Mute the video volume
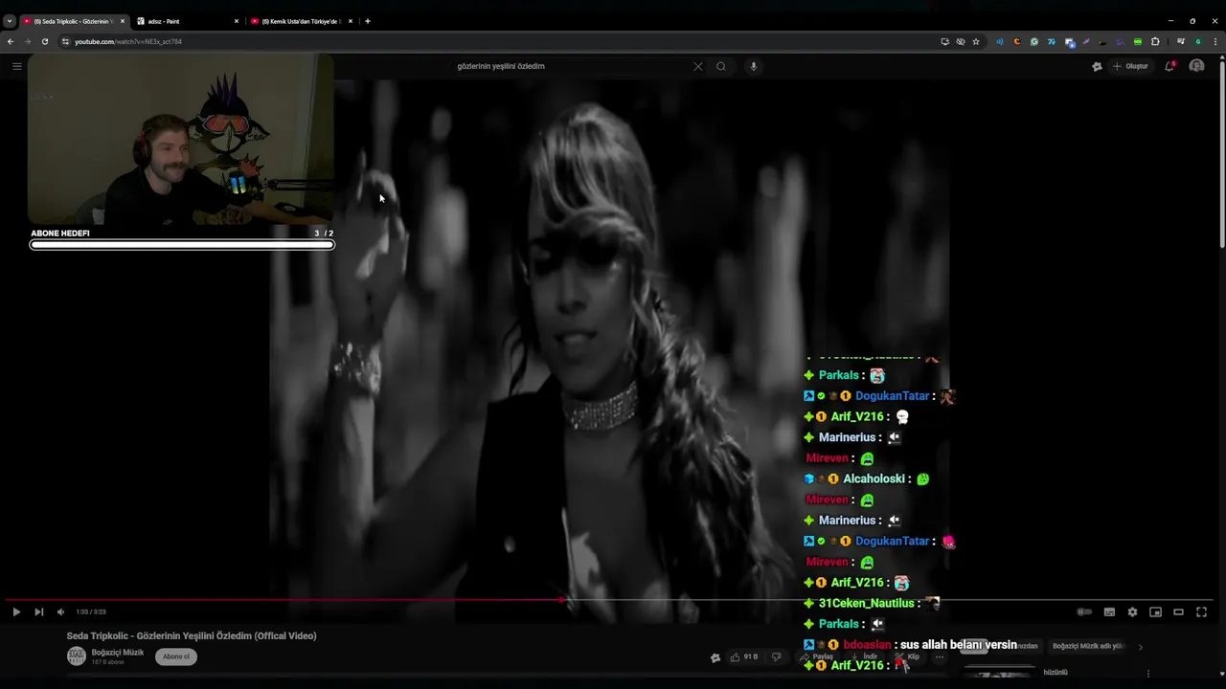Viewport: 1226px width, 689px height. 61,612
